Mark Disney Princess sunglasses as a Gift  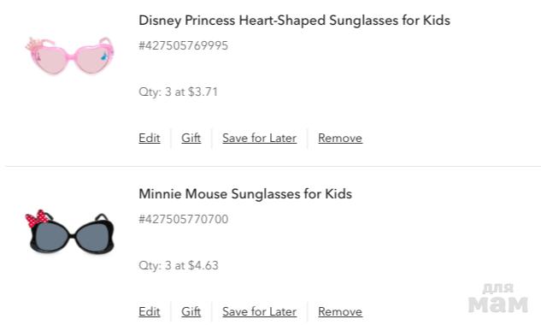pyautogui.click(x=191, y=138)
